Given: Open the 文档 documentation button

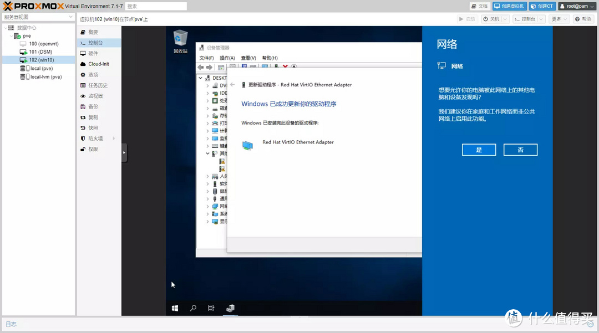Looking at the screenshot, I should coord(480,6).
